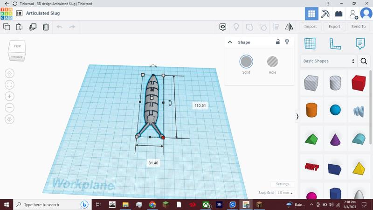The image size is (373, 210).
Task: Open the designs list icon beside title
Action: click(x=19, y=14)
